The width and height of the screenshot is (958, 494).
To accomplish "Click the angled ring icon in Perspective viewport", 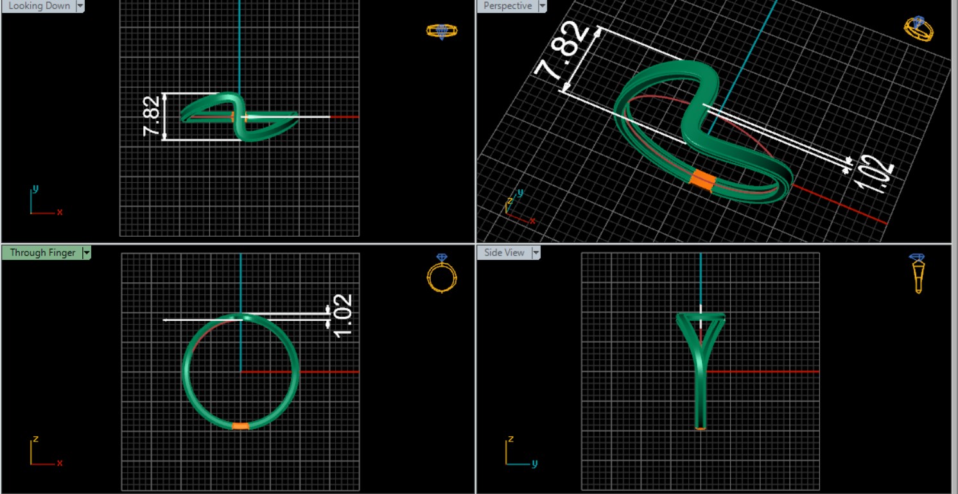I will (918, 29).
